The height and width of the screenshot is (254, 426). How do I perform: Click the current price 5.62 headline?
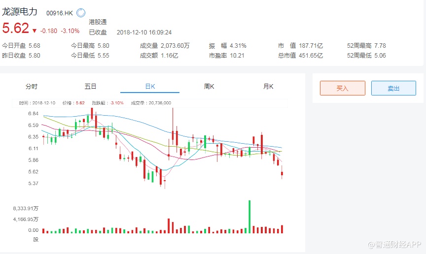pos(15,29)
